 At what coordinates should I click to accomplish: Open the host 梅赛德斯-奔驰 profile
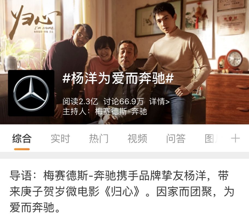point(121,111)
